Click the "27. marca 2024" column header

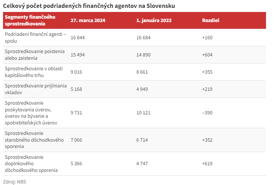coord(88,20)
